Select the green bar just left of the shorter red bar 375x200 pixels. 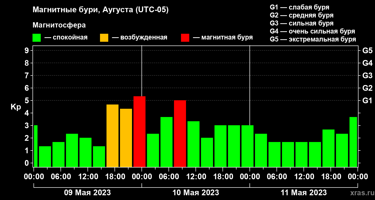click(166, 142)
